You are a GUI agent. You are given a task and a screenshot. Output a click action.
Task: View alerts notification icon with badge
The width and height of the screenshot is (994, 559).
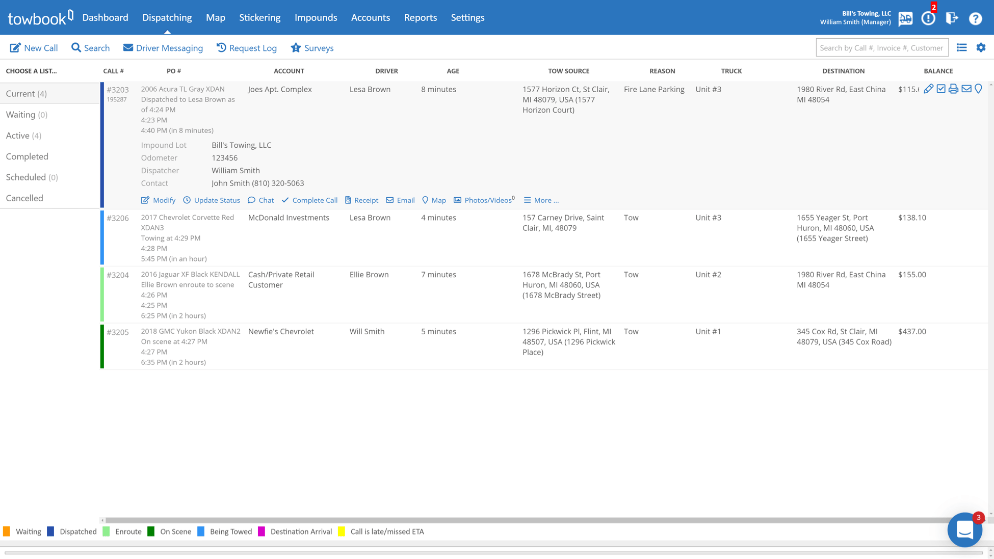tap(928, 18)
